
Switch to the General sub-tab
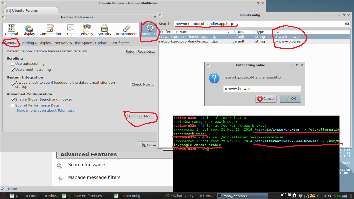[11, 43]
